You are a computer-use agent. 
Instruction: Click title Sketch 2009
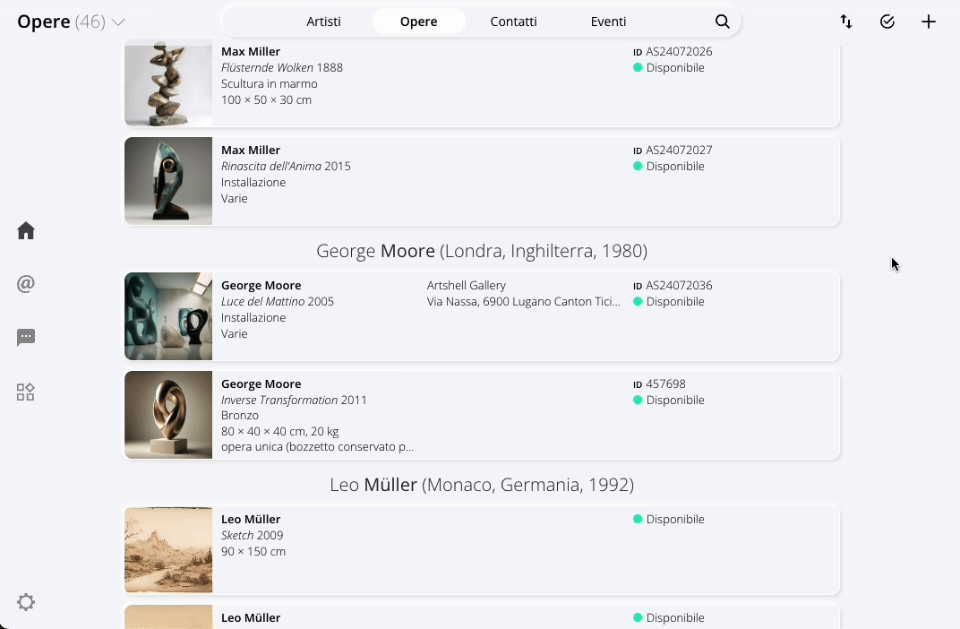(x=253, y=535)
